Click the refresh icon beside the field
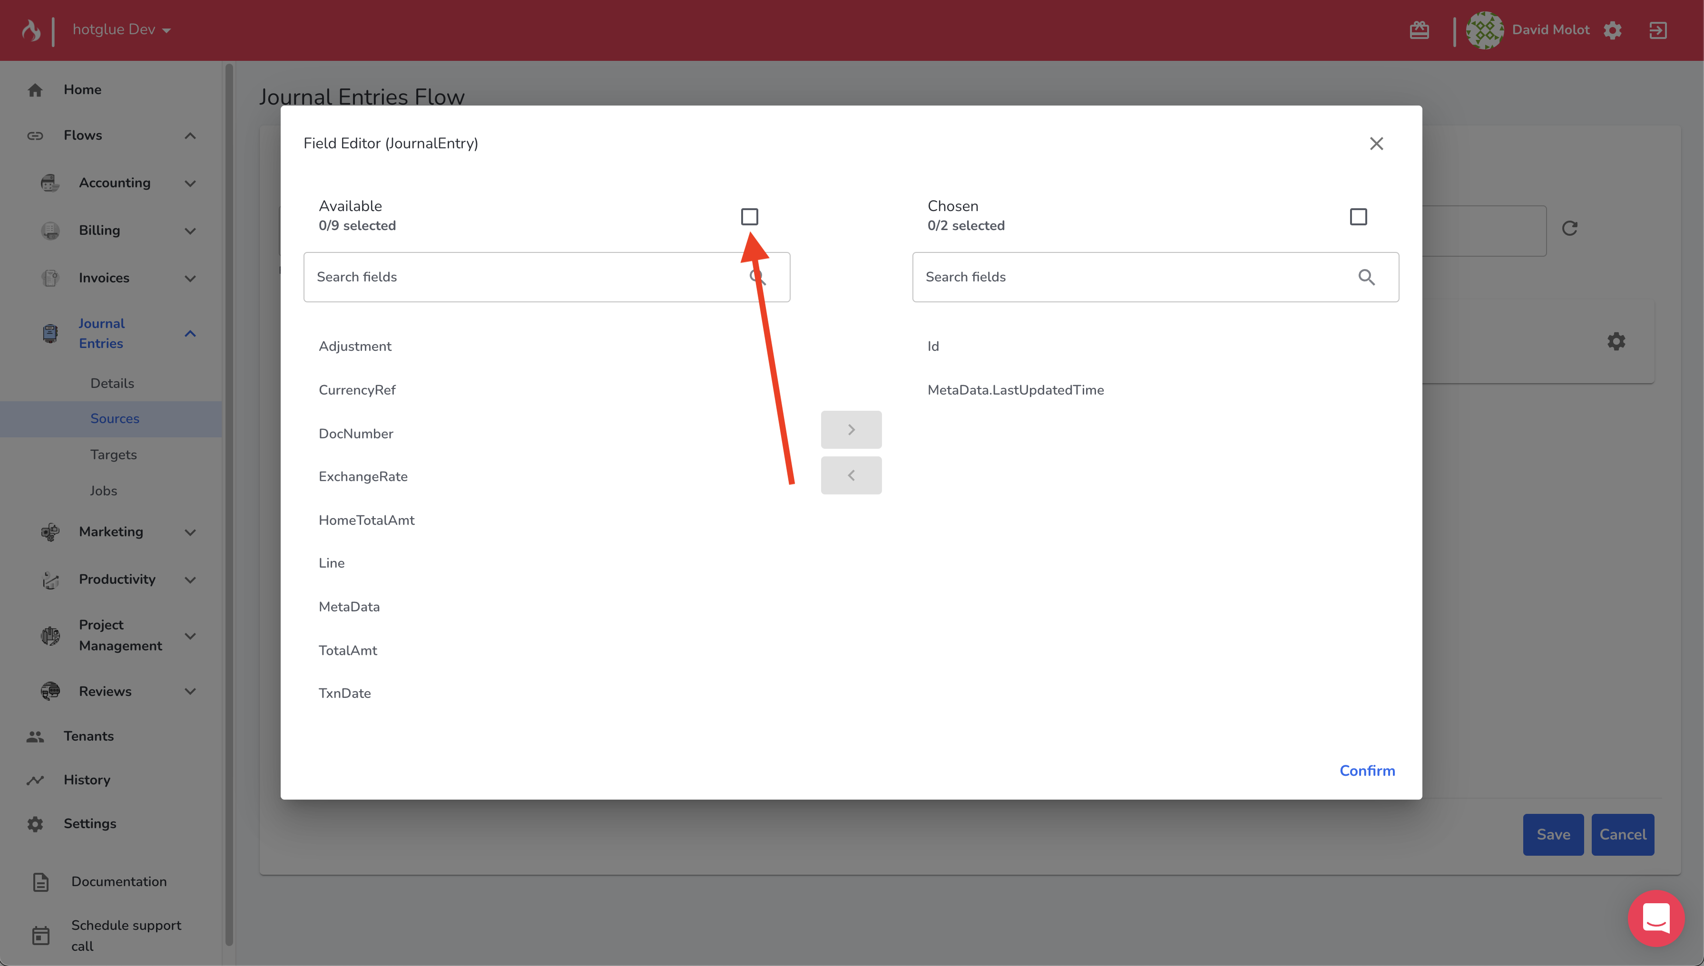The height and width of the screenshot is (966, 1704). point(1569,228)
